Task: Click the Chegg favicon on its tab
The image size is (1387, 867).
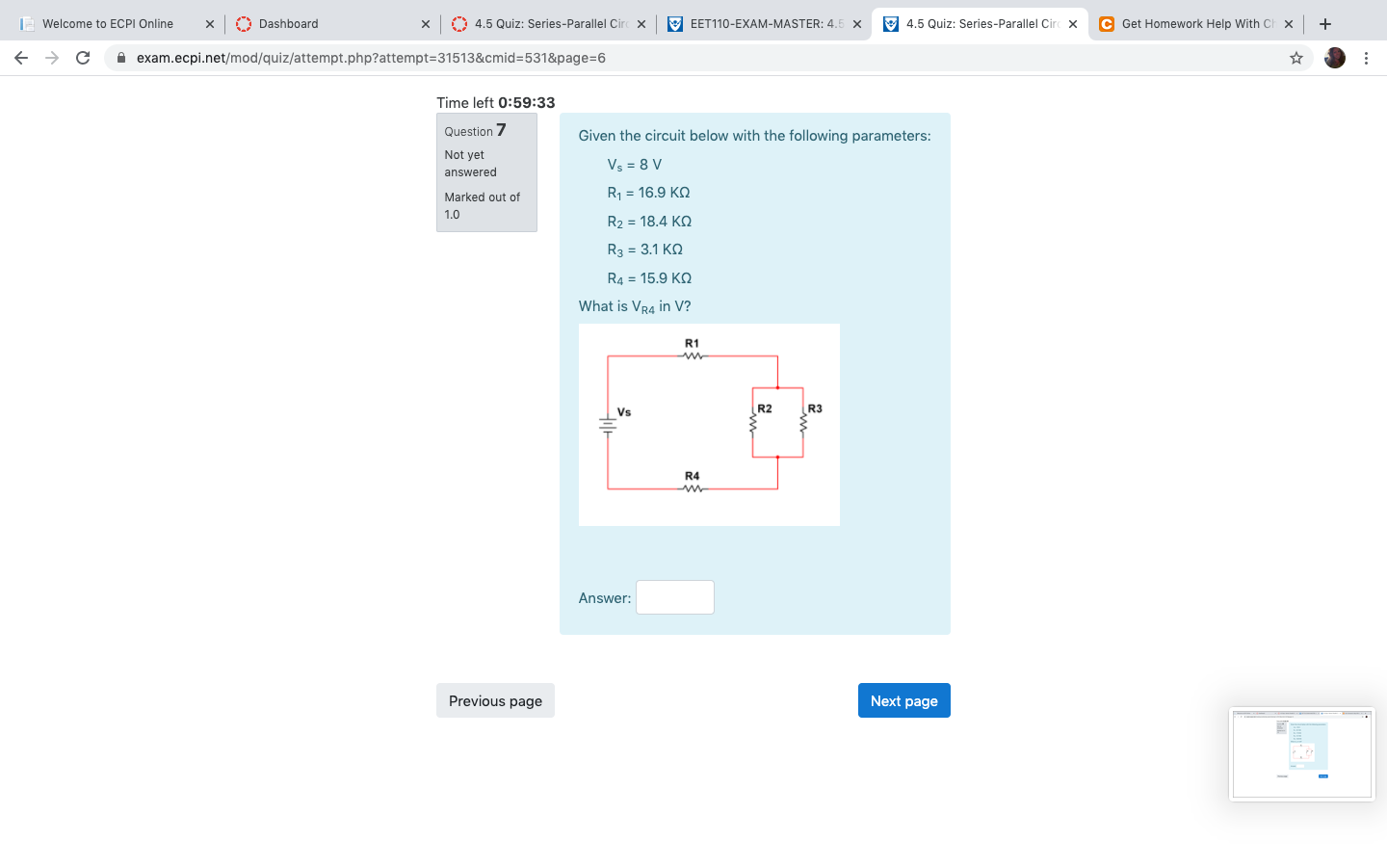Action: pos(1106,23)
